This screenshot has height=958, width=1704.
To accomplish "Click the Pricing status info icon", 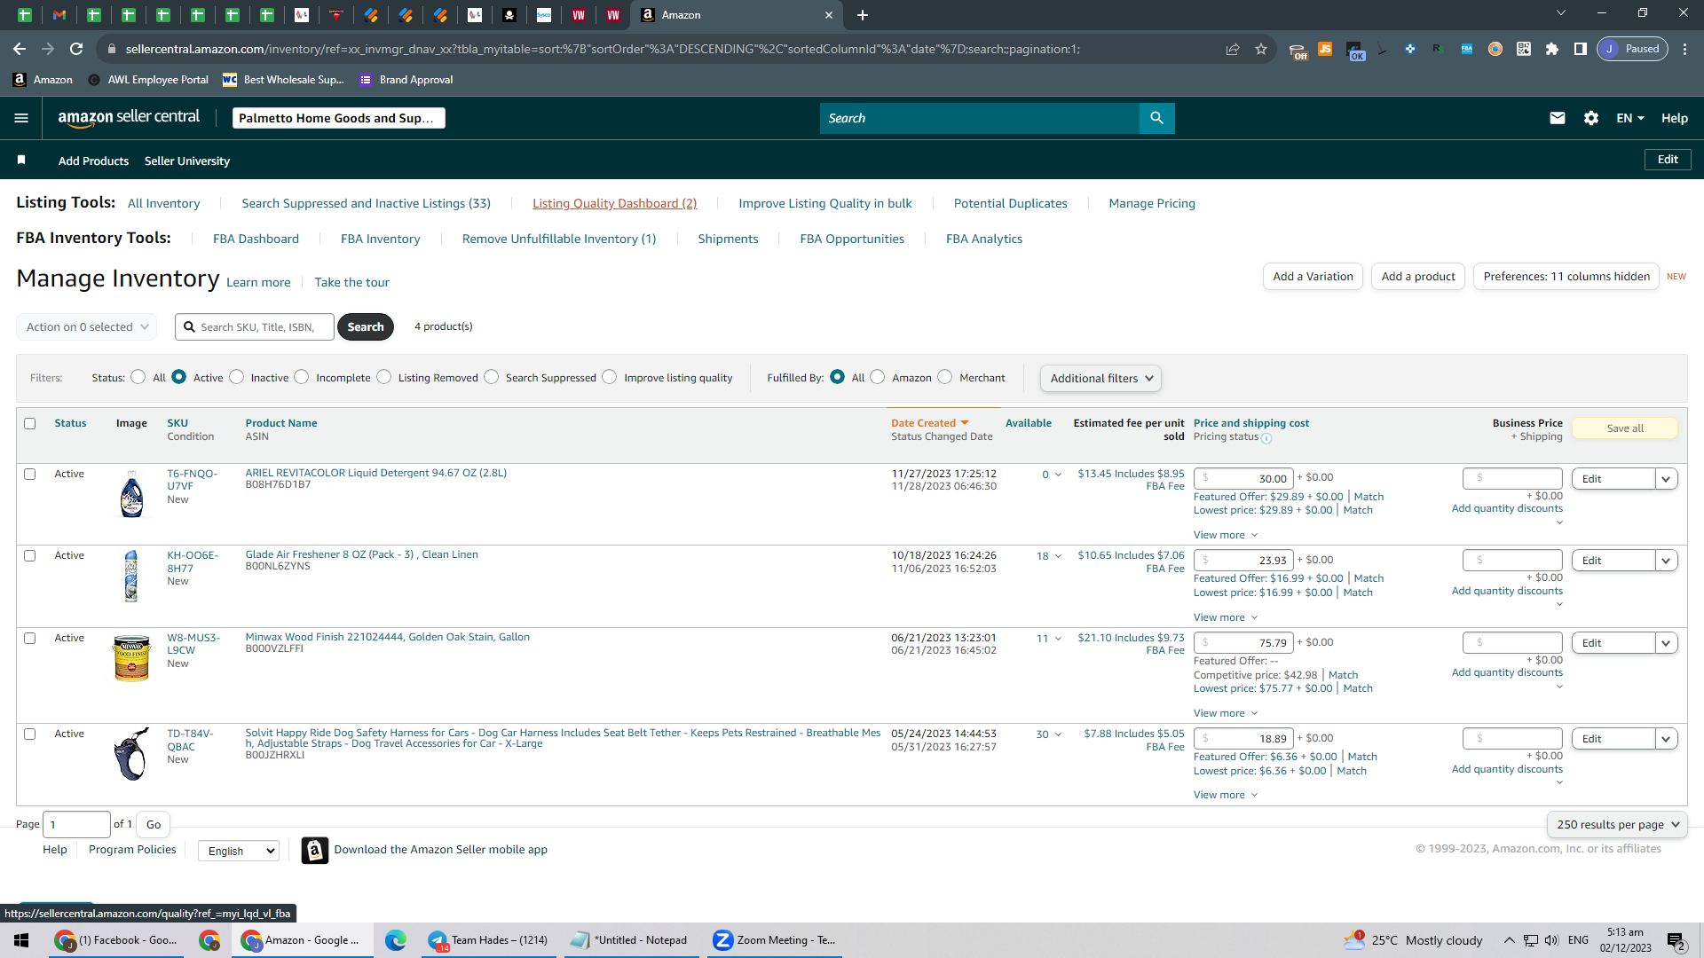I will (1266, 438).
